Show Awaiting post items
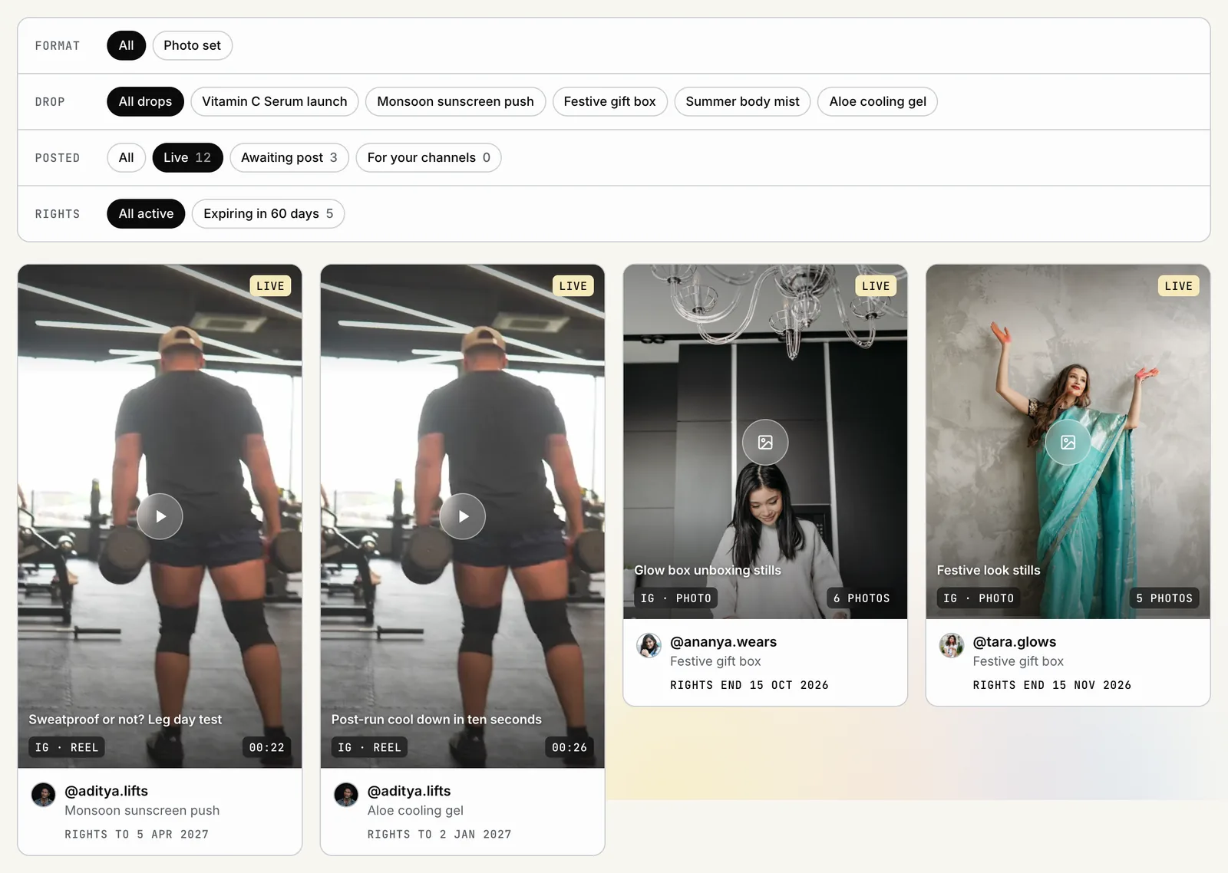The height and width of the screenshot is (873, 1228). (x=289, y=157)
